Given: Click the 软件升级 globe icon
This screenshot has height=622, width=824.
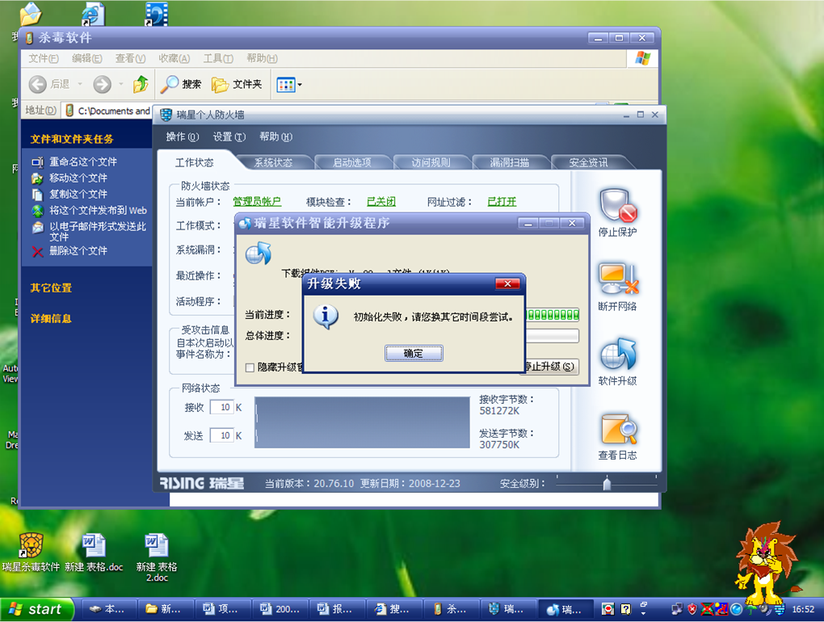Looking at the screenshot, I should (618, 354).
